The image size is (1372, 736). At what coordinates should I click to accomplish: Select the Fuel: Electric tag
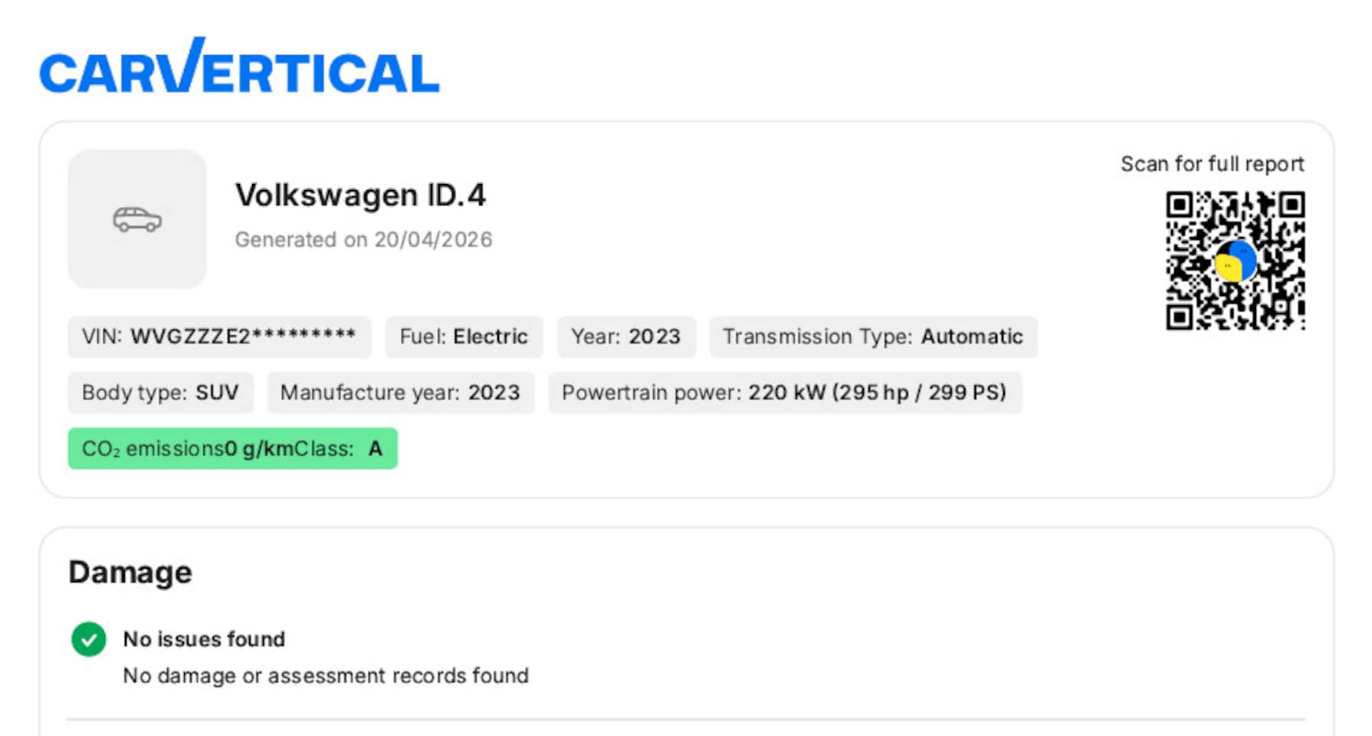click(464, 337)
